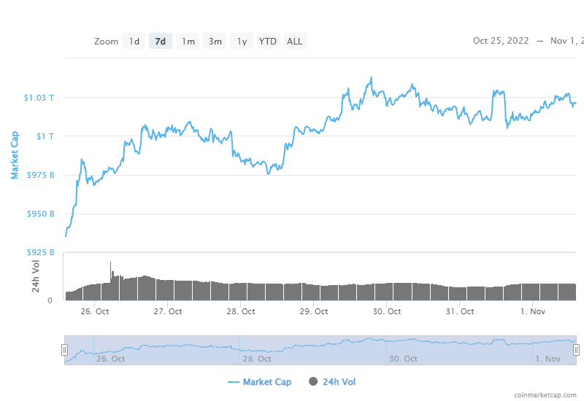Select the 7d zoom range
Image resolution: width=584 pixels, height=401 pixels.
[x=161, y=42]
